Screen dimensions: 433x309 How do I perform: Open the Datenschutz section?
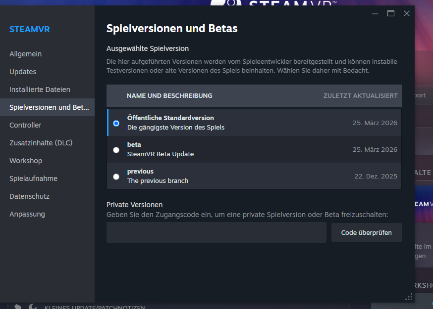[x=29, y=196]
